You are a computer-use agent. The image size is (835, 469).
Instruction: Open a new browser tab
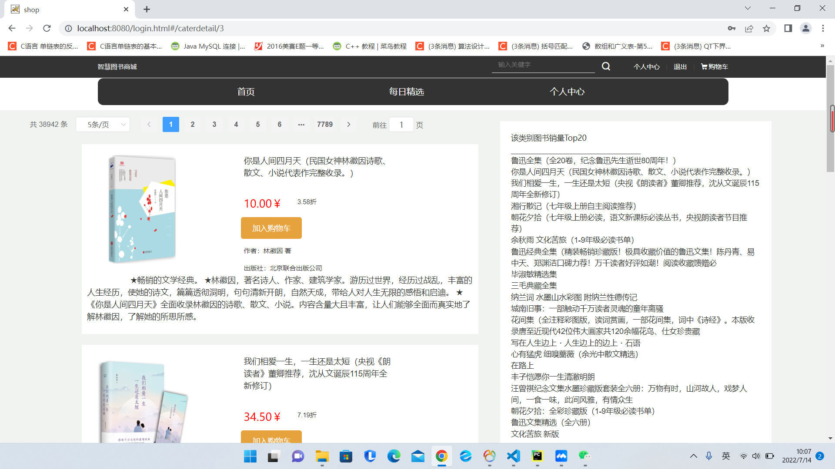pos(147,9)
